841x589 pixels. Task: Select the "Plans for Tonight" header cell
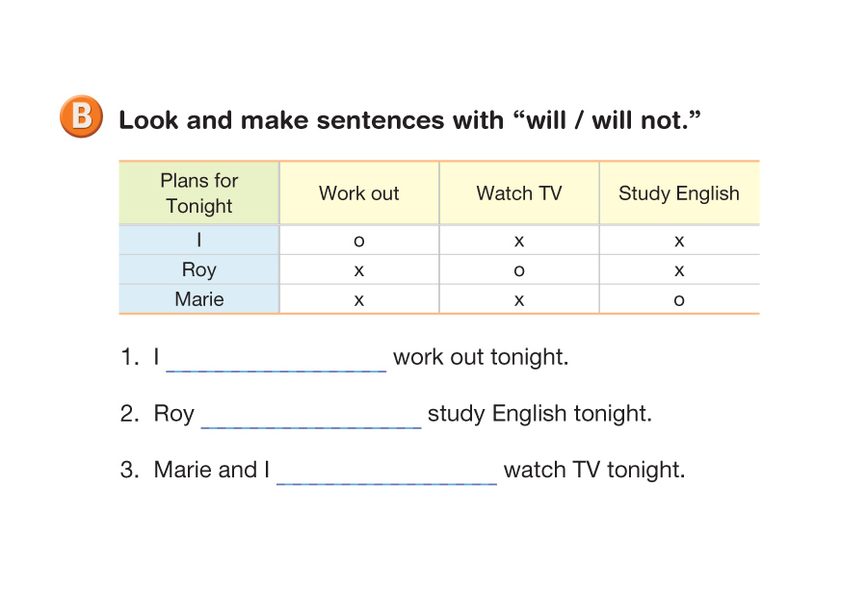(198, 193)
